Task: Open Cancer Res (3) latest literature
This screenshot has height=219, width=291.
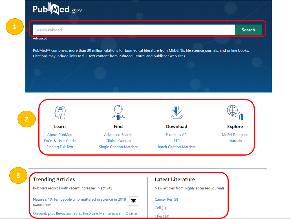Action: (166, 199)
